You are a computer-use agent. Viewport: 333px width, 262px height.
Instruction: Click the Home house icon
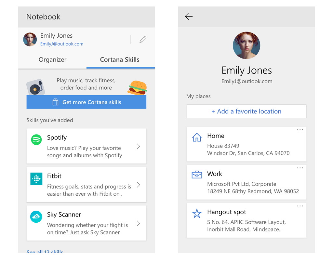tap(197, 138)
